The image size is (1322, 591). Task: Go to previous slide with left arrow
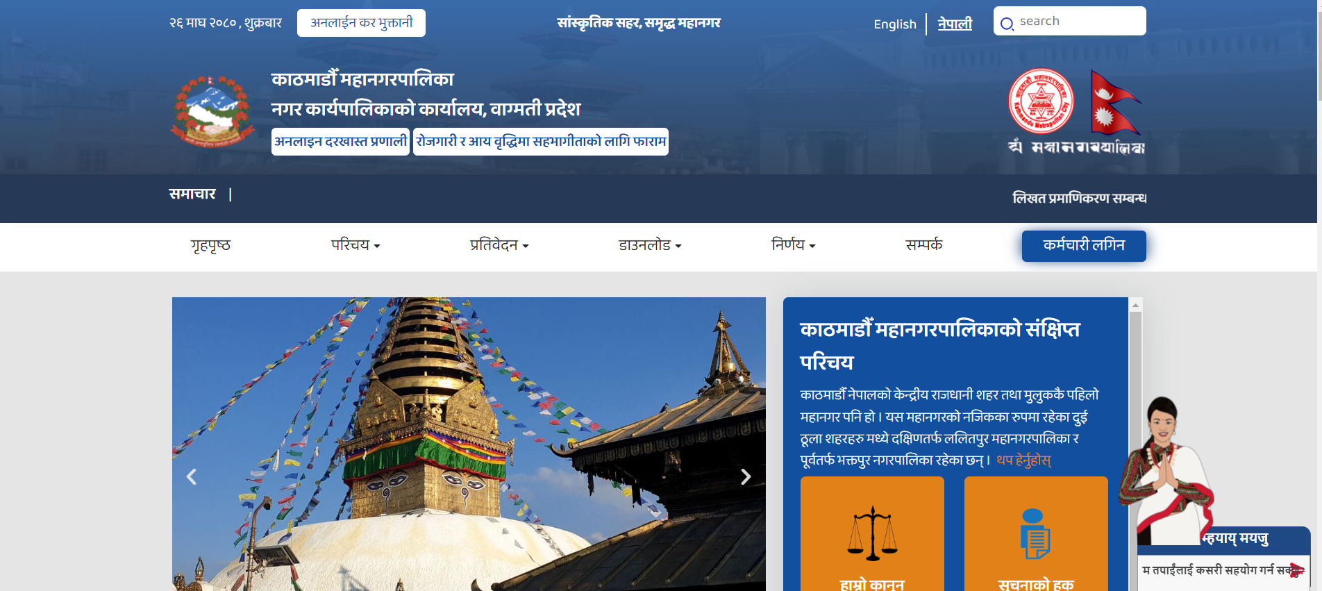pyautogui.click(x=192, y=476)
